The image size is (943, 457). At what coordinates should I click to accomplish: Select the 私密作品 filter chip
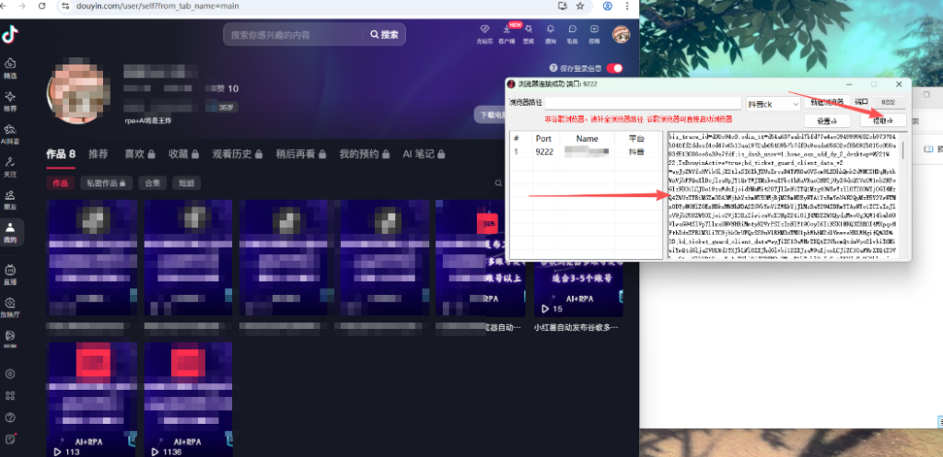pos(107,182)
